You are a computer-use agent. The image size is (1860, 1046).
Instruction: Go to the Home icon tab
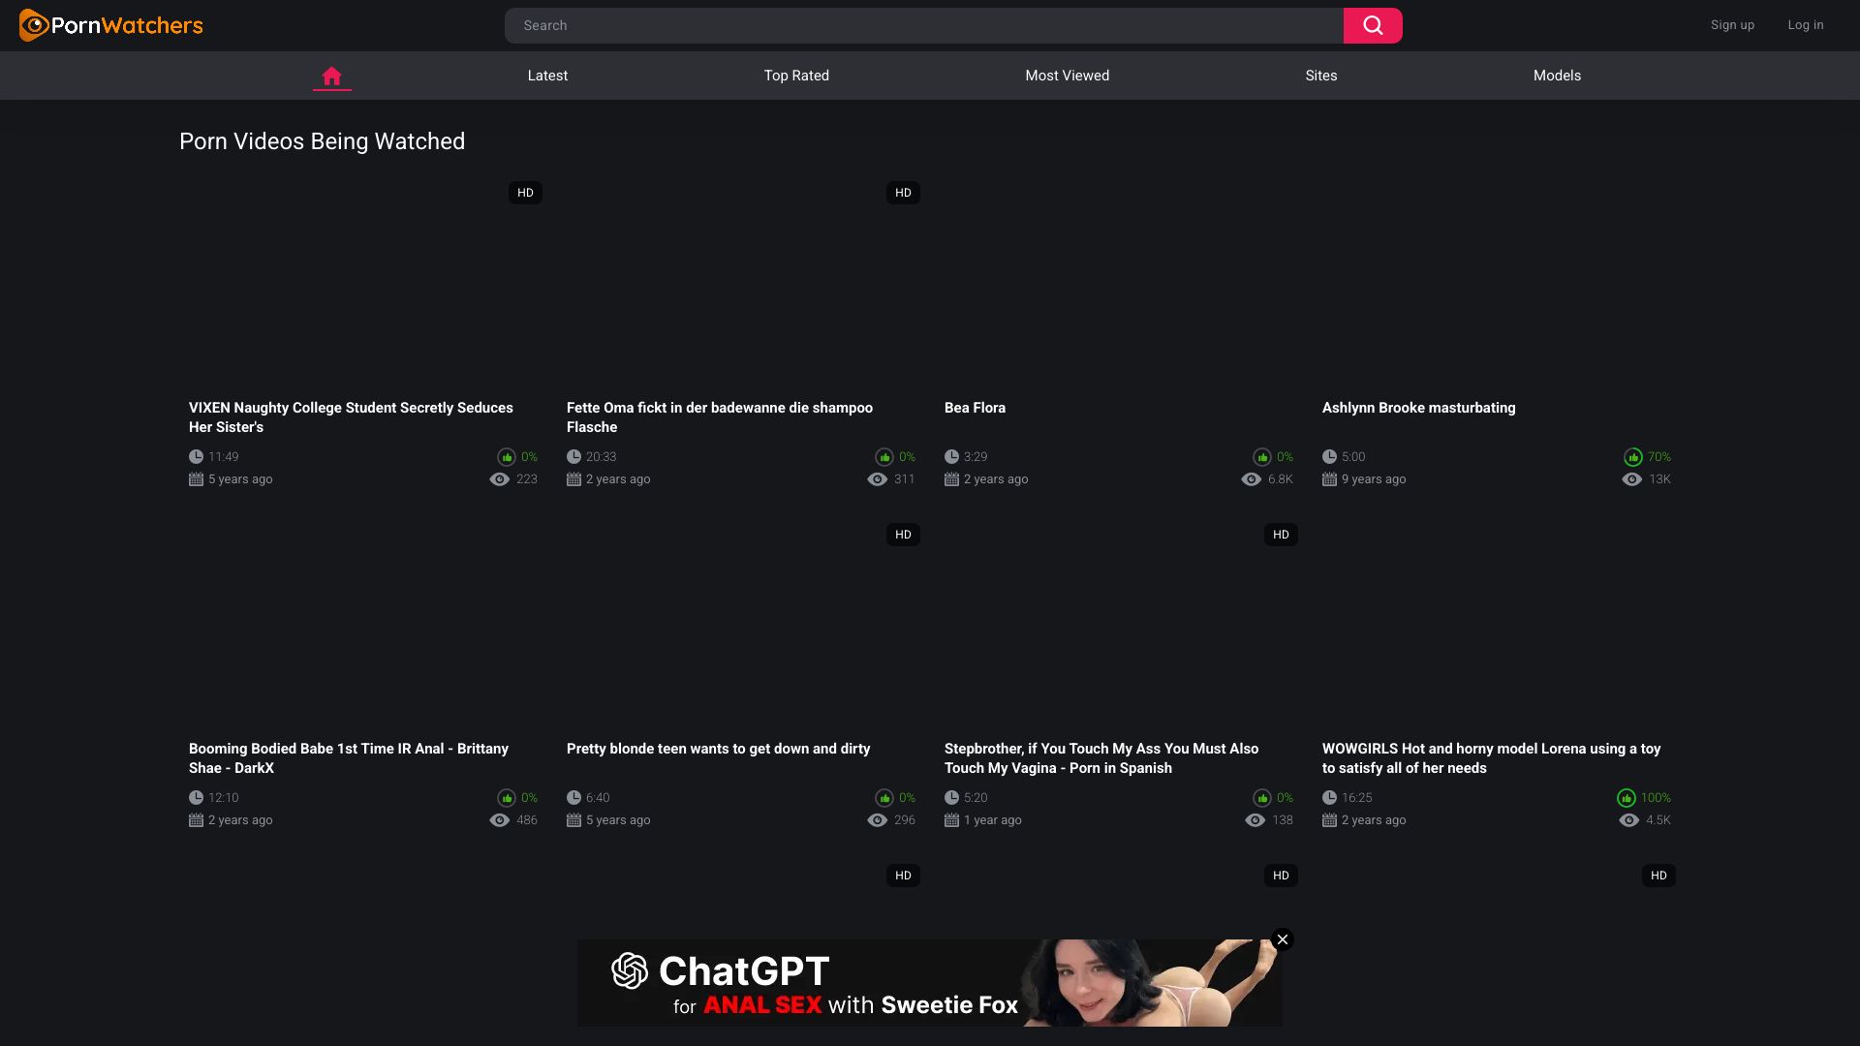[x=331, y=76]
